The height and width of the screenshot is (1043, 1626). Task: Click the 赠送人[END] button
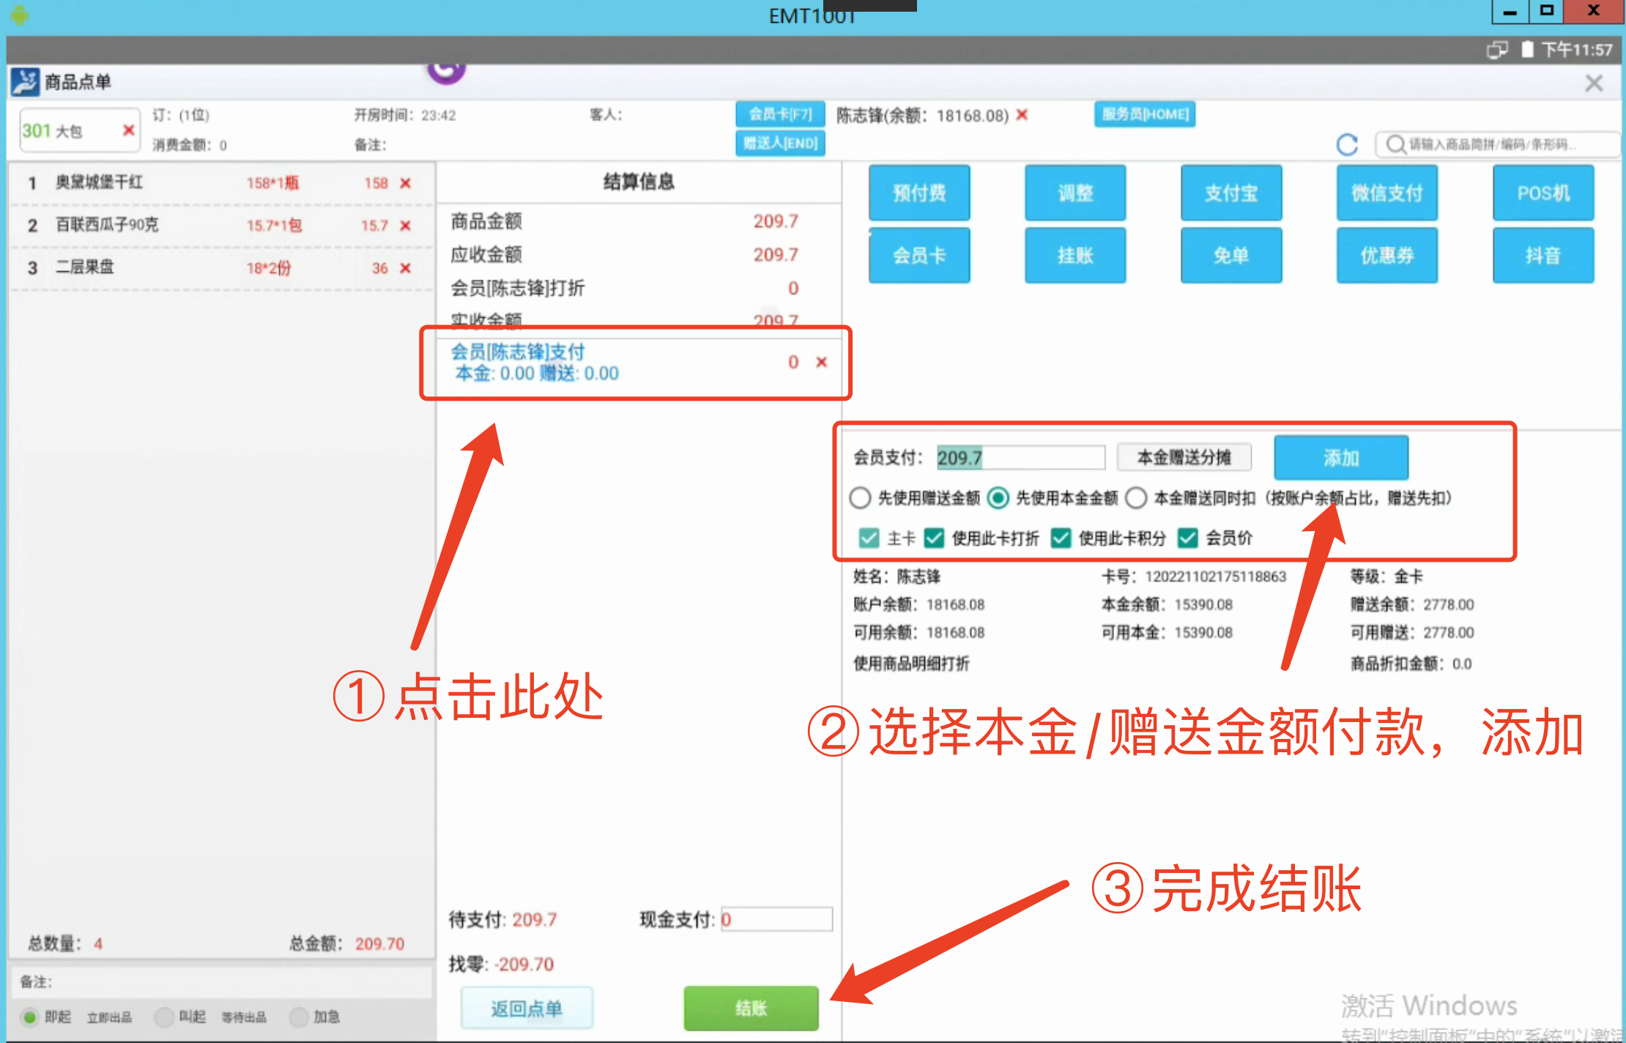coord(780,143)
